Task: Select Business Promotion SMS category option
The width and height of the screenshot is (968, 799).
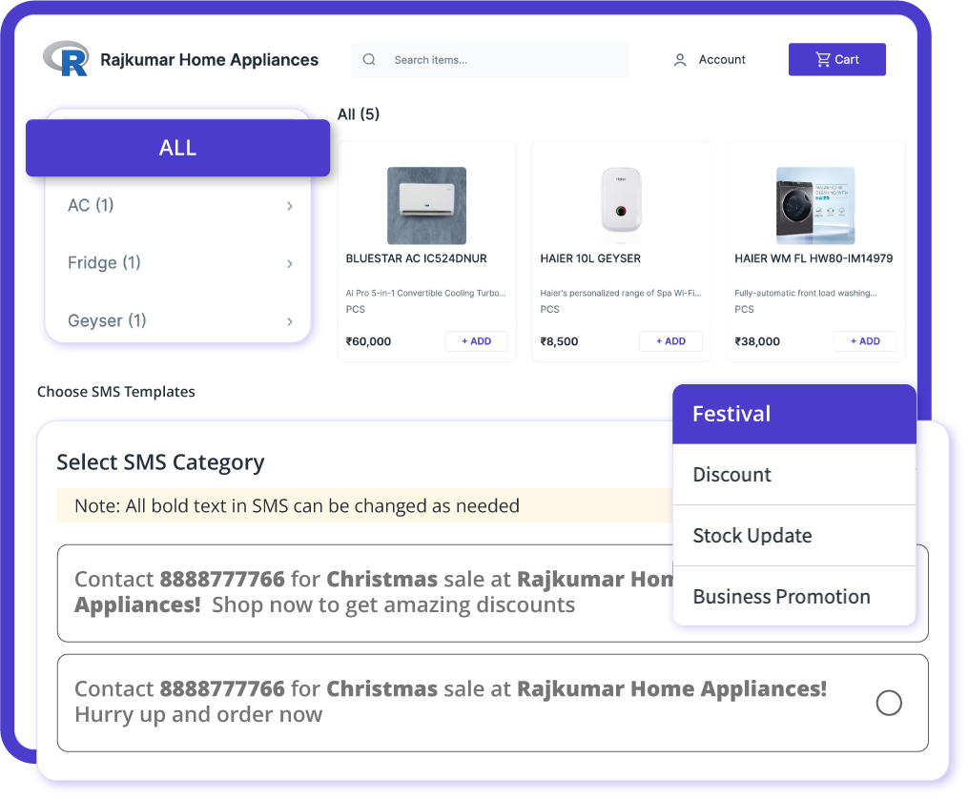Action: click(794, 597)
